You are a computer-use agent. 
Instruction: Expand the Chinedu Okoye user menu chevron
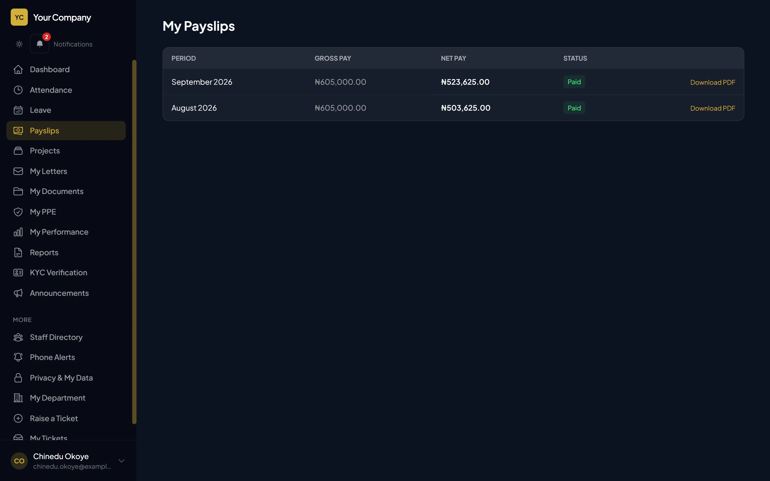point(121,461)
